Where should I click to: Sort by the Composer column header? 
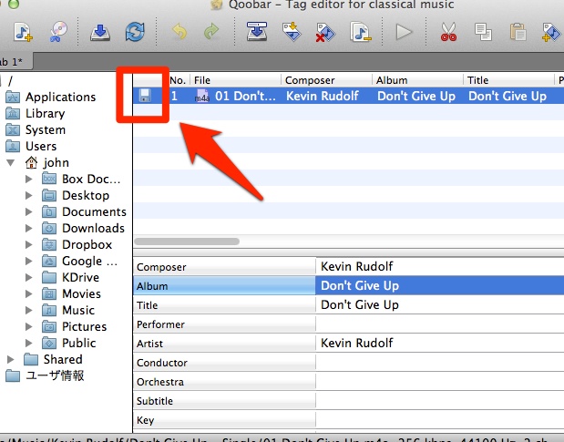(x=326, y=80)
